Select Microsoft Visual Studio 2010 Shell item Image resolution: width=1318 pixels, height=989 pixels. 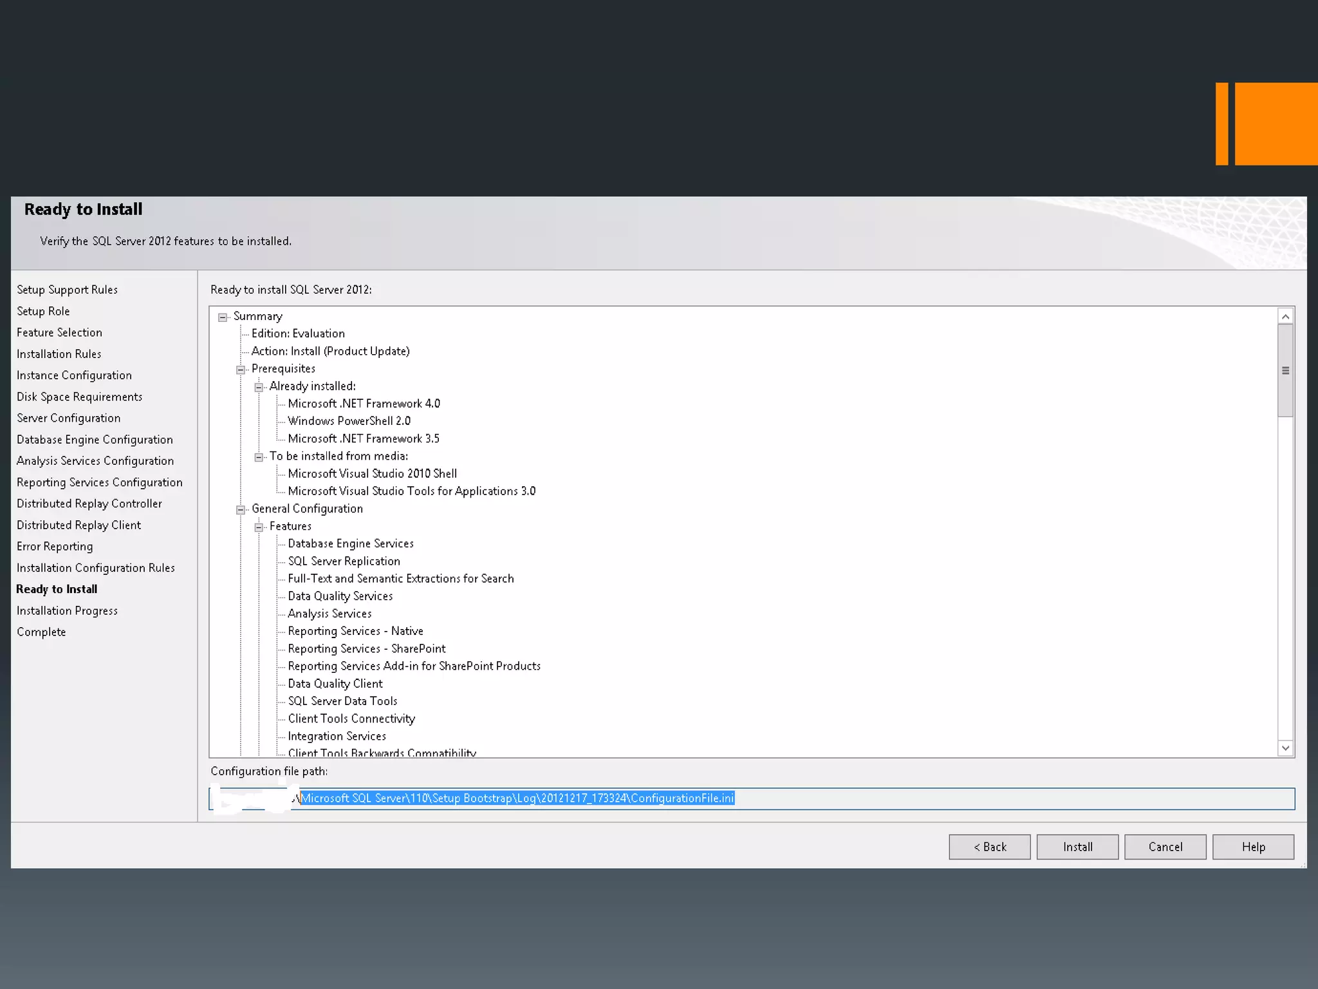tap(372, 473)
